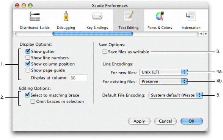Open the Default File Encoding dropdown

click(x=176, y=95)
